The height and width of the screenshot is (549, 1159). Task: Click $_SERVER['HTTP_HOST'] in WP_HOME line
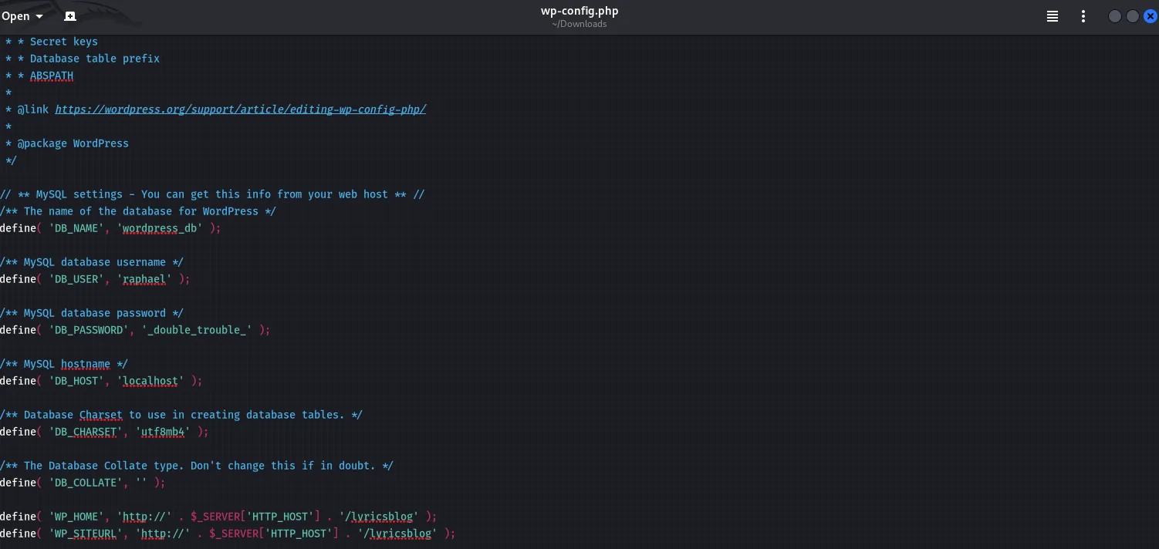coord(255,517)
